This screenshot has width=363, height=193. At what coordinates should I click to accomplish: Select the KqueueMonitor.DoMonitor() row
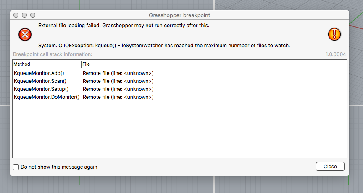[x=179, y=97]
